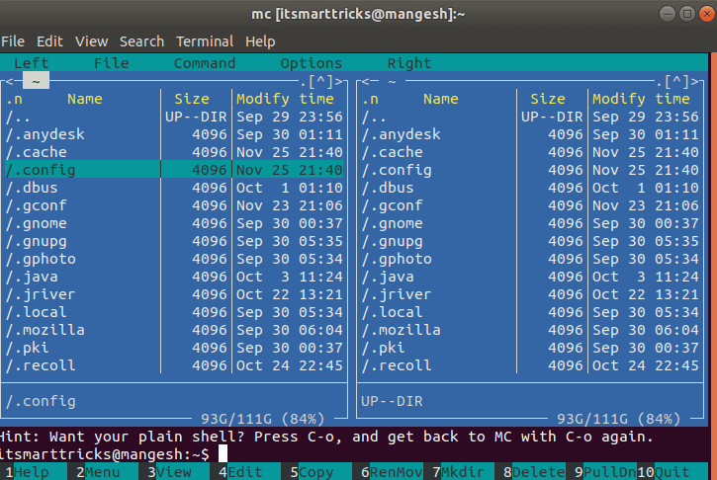
Task: Select parent /.. entry in right panel
Action: (x=530, y=117)
